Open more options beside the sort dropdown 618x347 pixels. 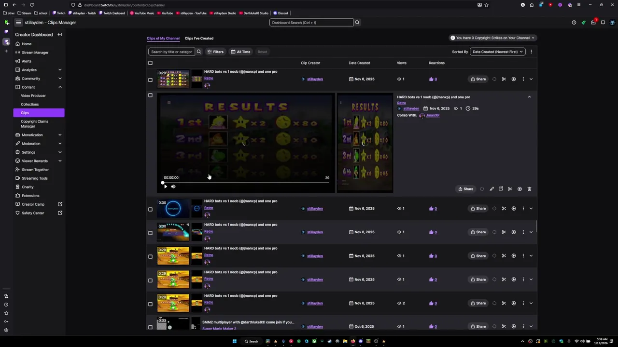tap(531, 52)
